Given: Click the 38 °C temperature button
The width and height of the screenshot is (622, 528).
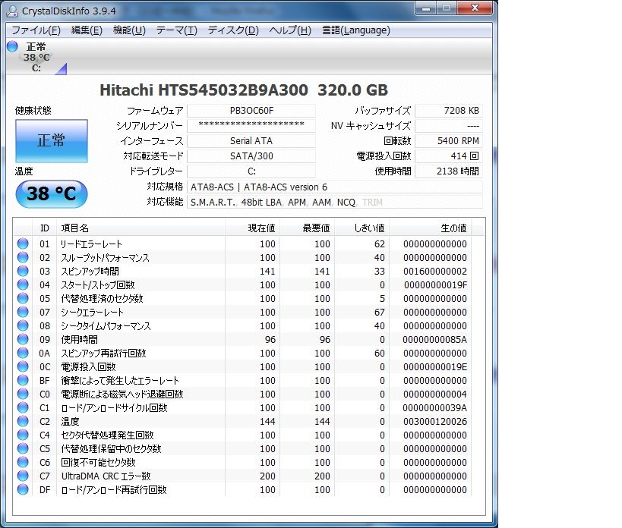Looking at the screenshot, I should tap(52, 193).
